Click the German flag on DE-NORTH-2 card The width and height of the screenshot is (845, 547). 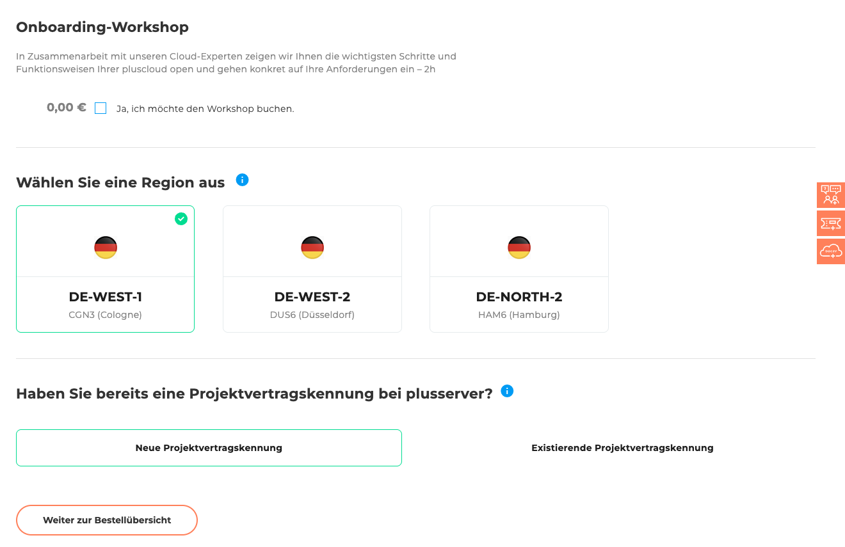[x=519, y=248]
